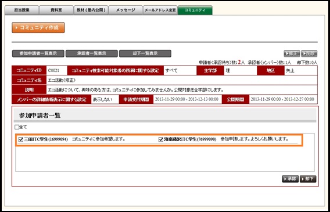Open the メールアドレス変更 tab
The width and height of the screenshot is (330, 212).
click(x=160, y=10)
